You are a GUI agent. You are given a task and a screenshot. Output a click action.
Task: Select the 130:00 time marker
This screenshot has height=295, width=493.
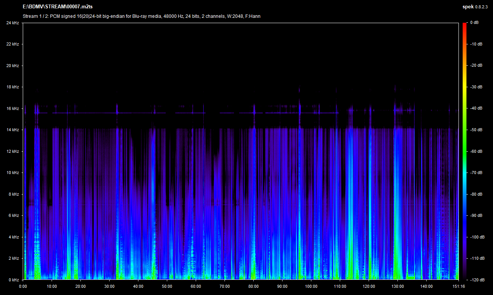[397, 286]
